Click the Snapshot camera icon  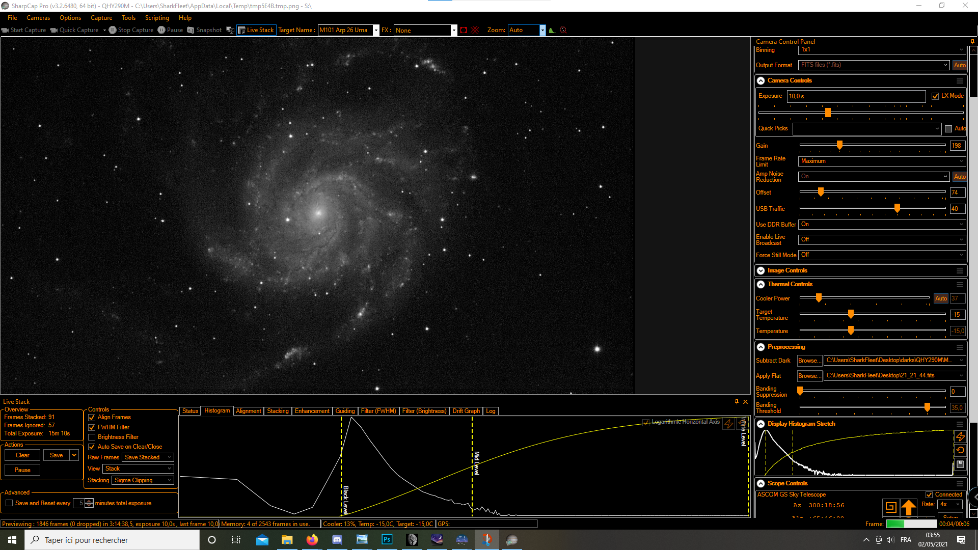[x=191, y=30]
